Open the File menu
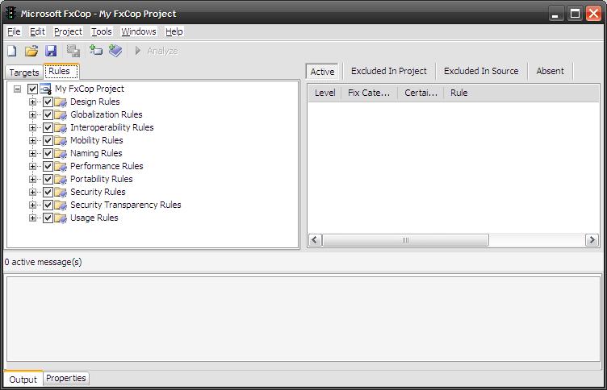 (14, 31)
